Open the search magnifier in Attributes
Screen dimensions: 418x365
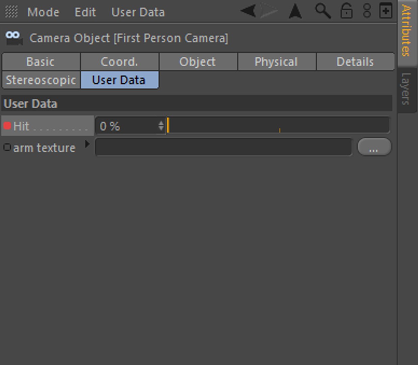tap(323, 11)
